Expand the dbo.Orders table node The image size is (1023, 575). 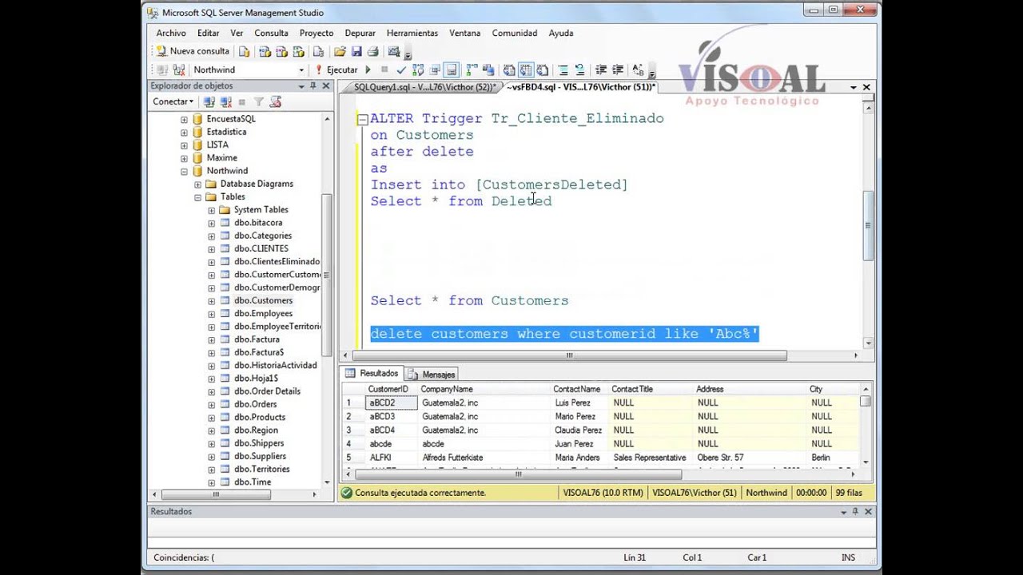coord(211,404)
